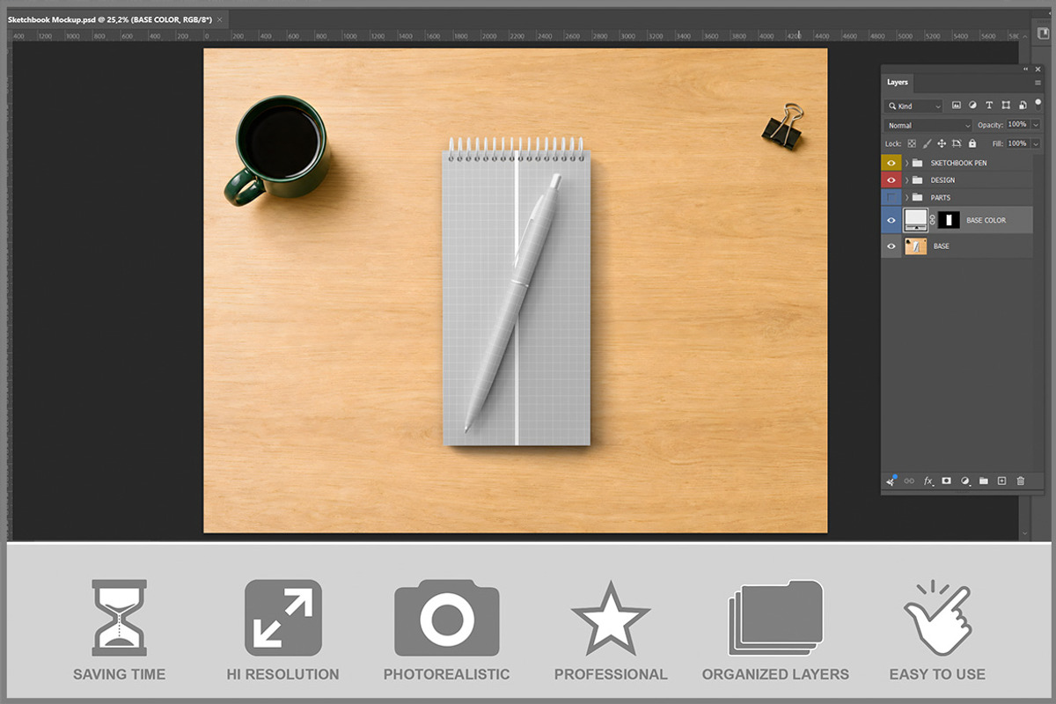1056x704 pixels.
Task: Open the Normal blend mode dropdown
Action: [x=928, y=125]
